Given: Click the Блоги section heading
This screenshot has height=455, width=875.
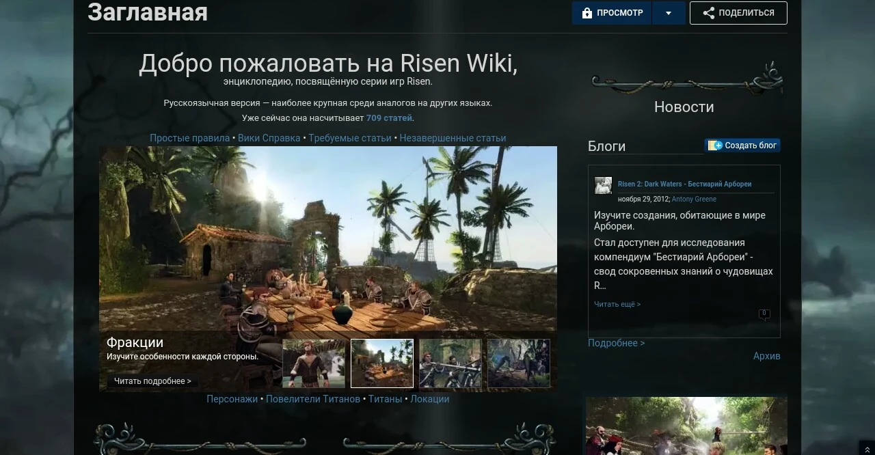Looking at the screenshot, I should coord(606,146).
